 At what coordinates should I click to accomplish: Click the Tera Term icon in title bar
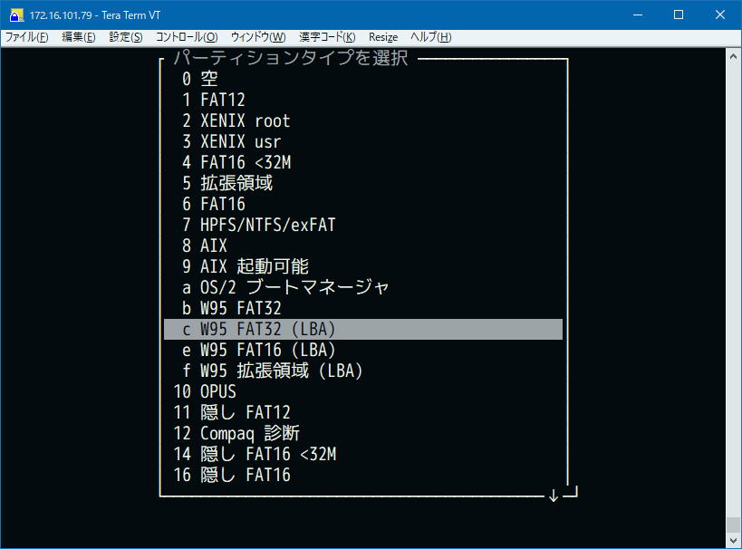pos(15,15)
